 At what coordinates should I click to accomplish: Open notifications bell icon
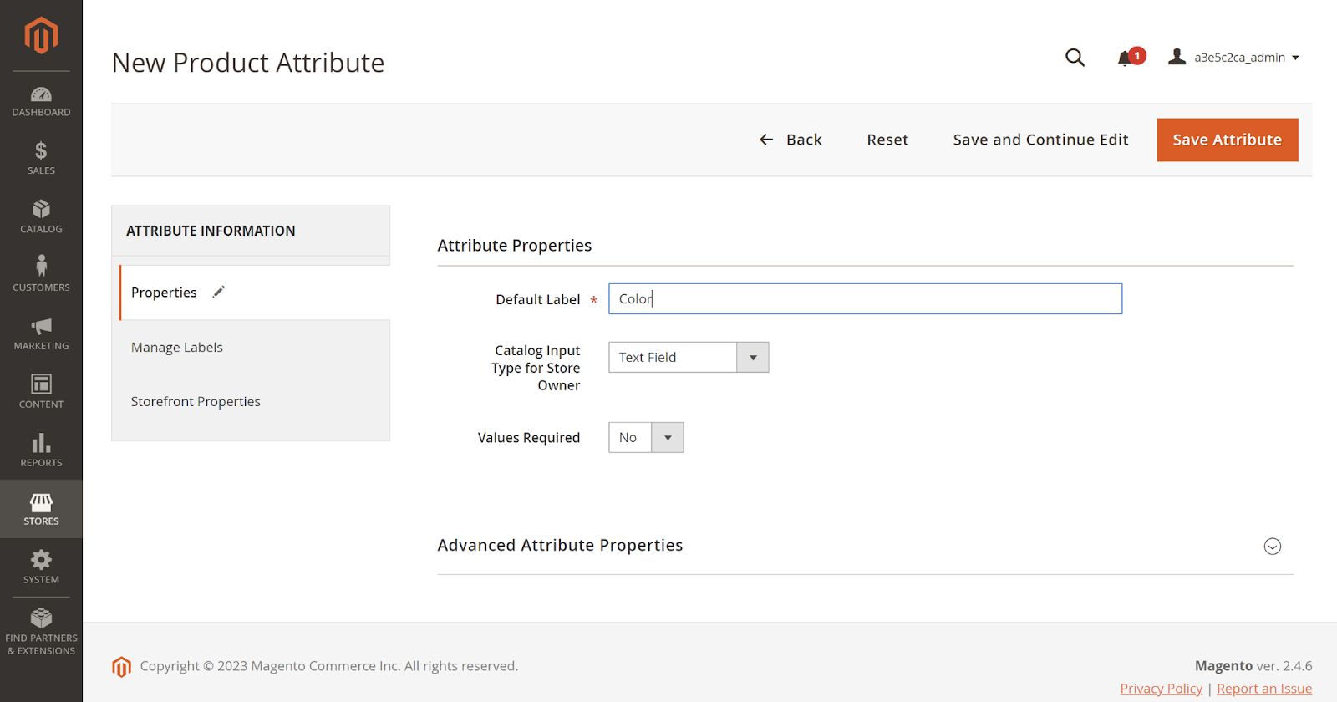coord(1126,58)
